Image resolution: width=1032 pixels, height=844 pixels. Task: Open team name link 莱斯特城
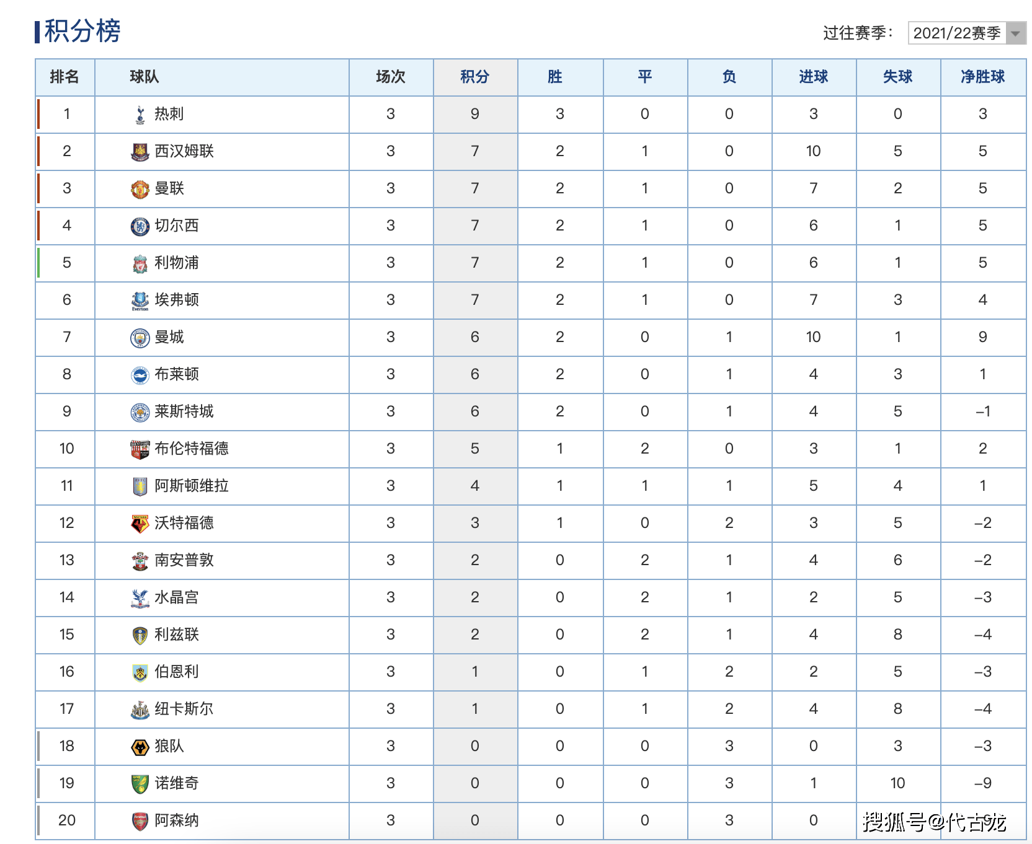184,411
